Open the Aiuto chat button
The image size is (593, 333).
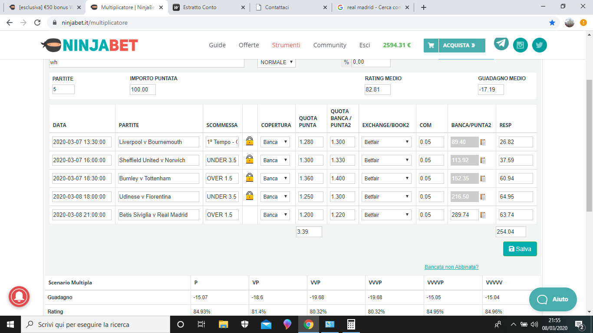553,299
